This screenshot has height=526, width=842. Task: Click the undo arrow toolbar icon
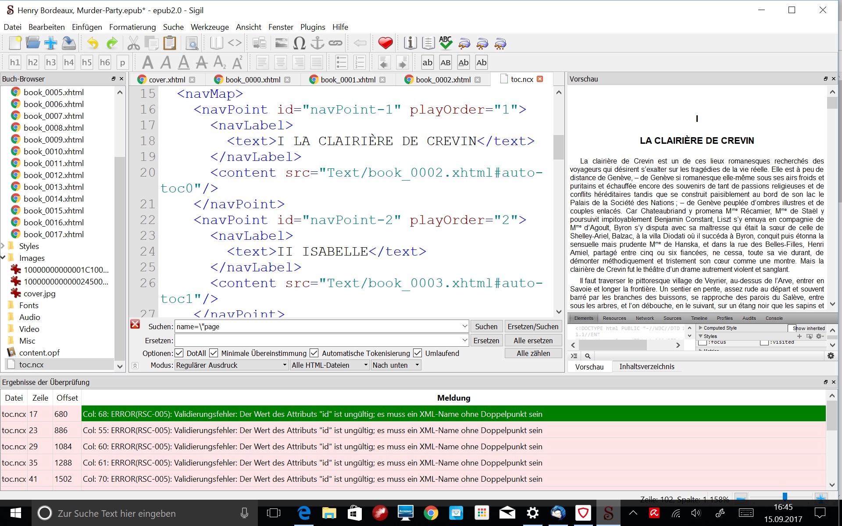coord(93,43)
